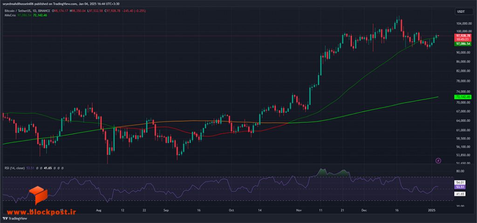477x223 pixels.
Task: Click the 82,000.00 price axis label
Action: 463,71
